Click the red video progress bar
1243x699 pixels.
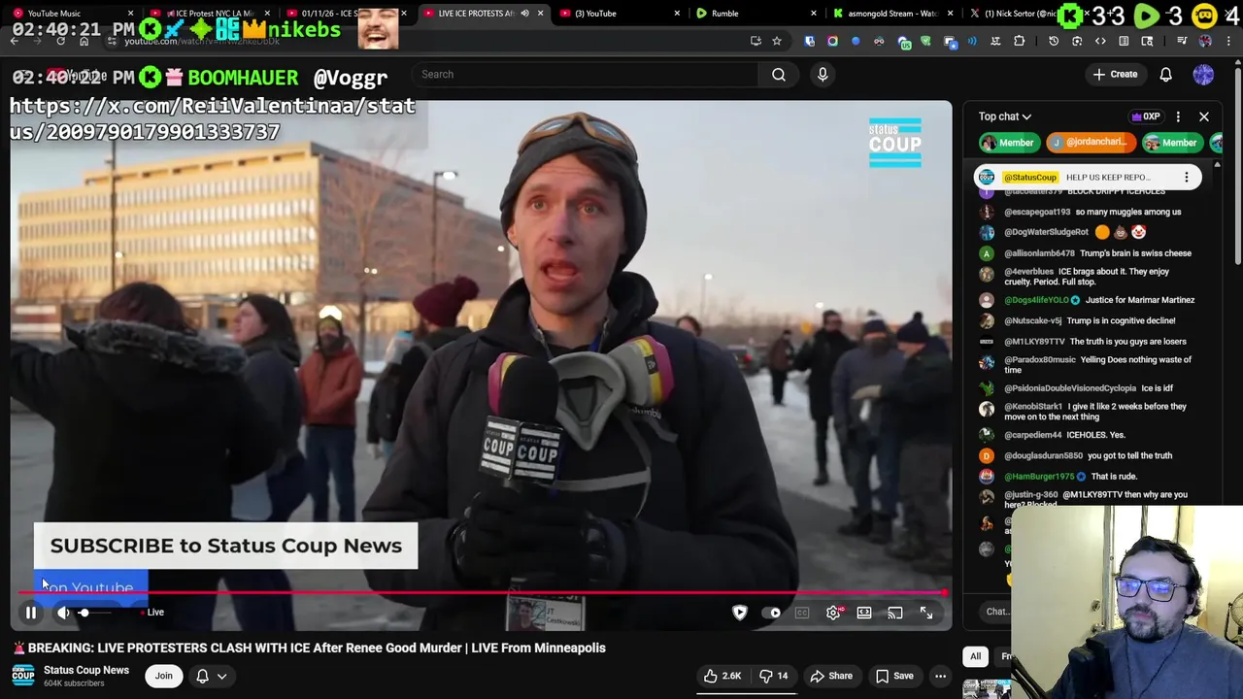[481, 592]
